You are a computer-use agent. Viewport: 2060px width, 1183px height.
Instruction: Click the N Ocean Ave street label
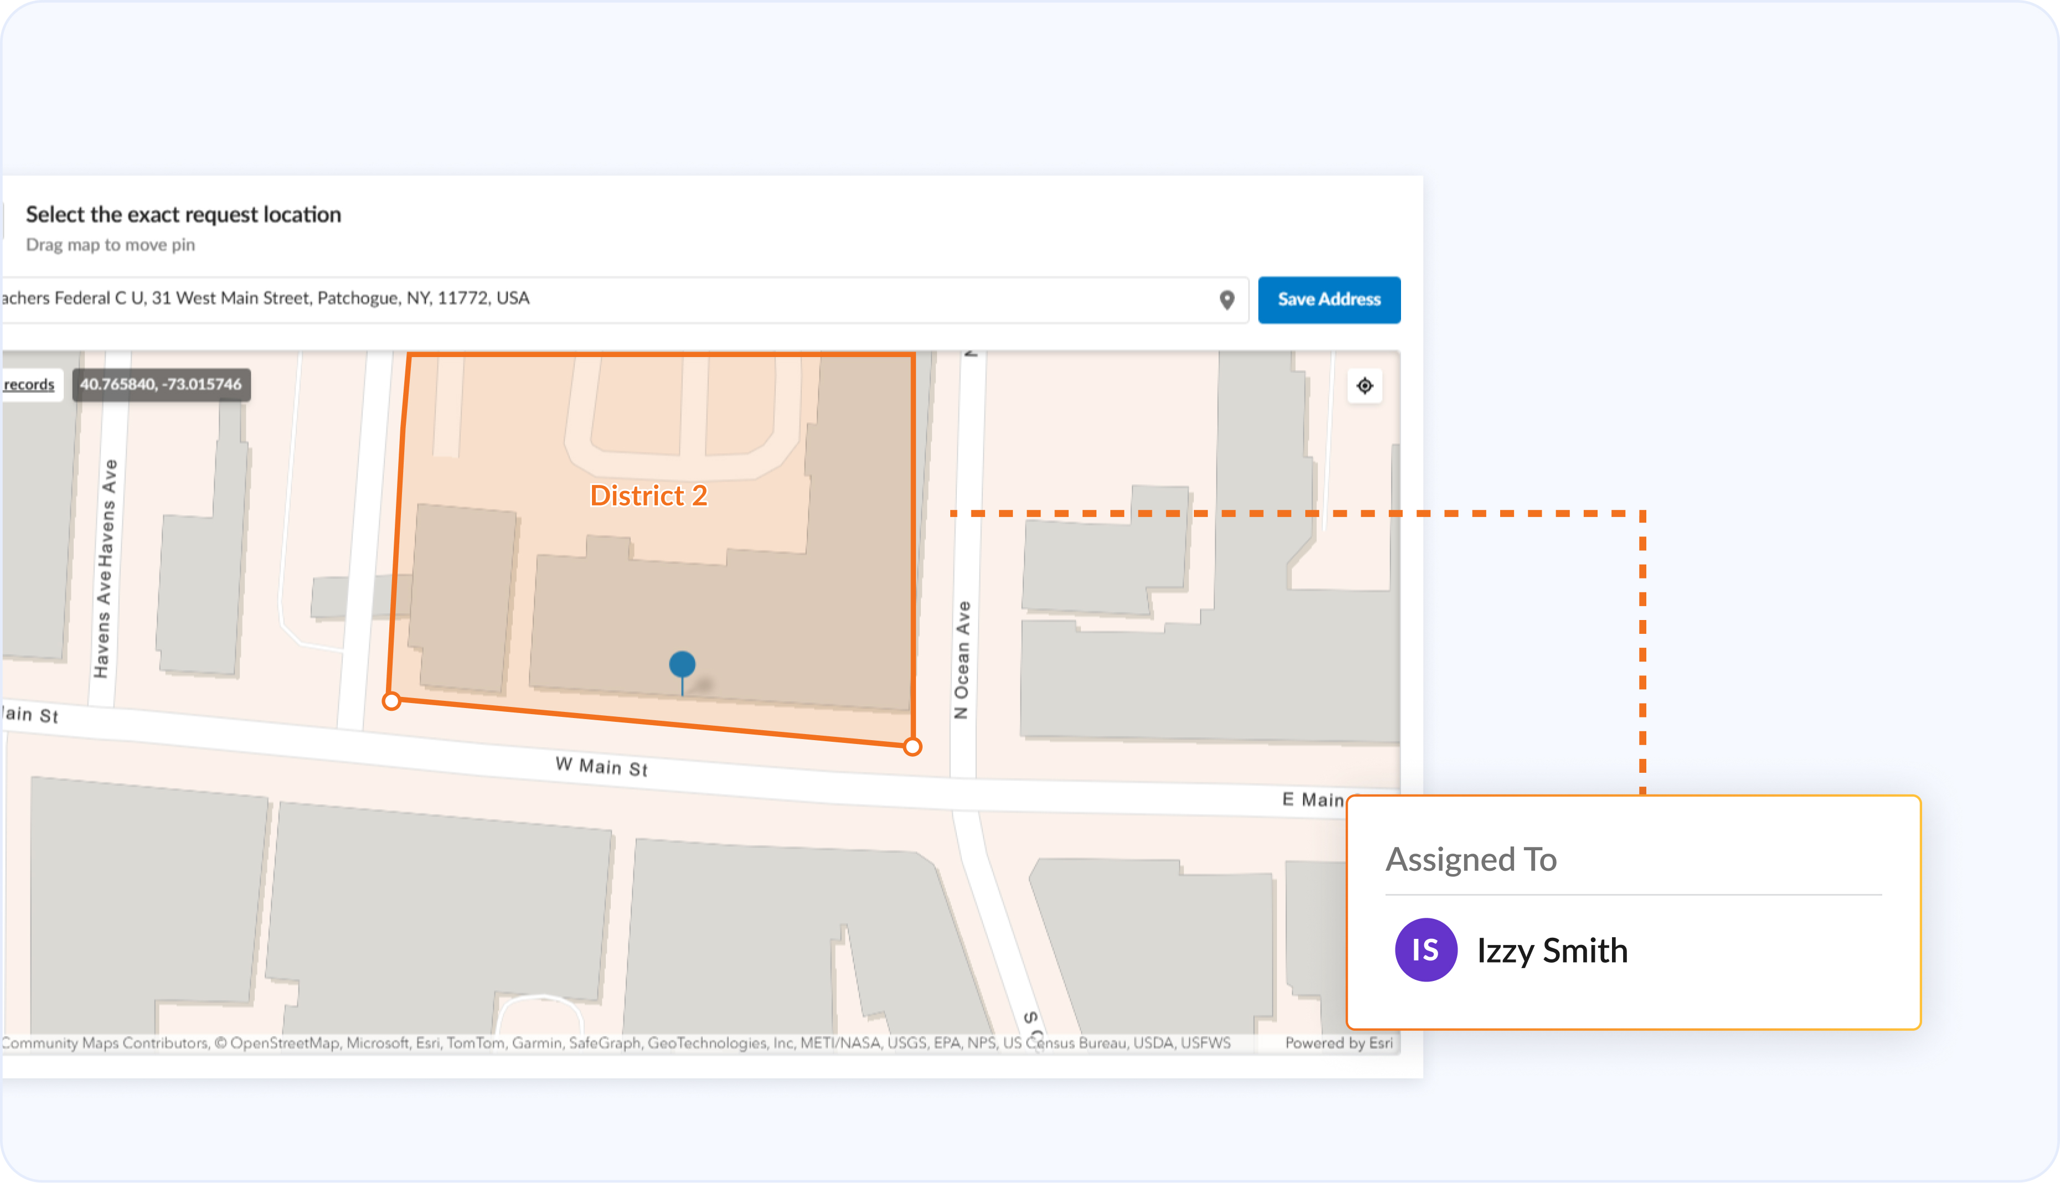click(x=962, y=660)
